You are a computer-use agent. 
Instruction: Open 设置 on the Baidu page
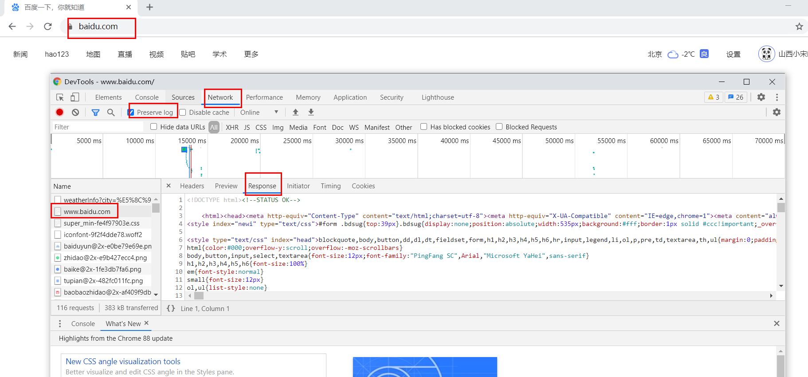tap(733, 54)
